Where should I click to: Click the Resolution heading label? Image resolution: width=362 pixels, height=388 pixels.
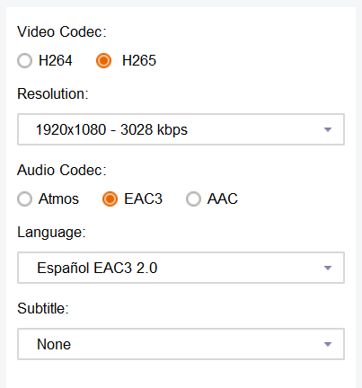click(x=53, y=93)
